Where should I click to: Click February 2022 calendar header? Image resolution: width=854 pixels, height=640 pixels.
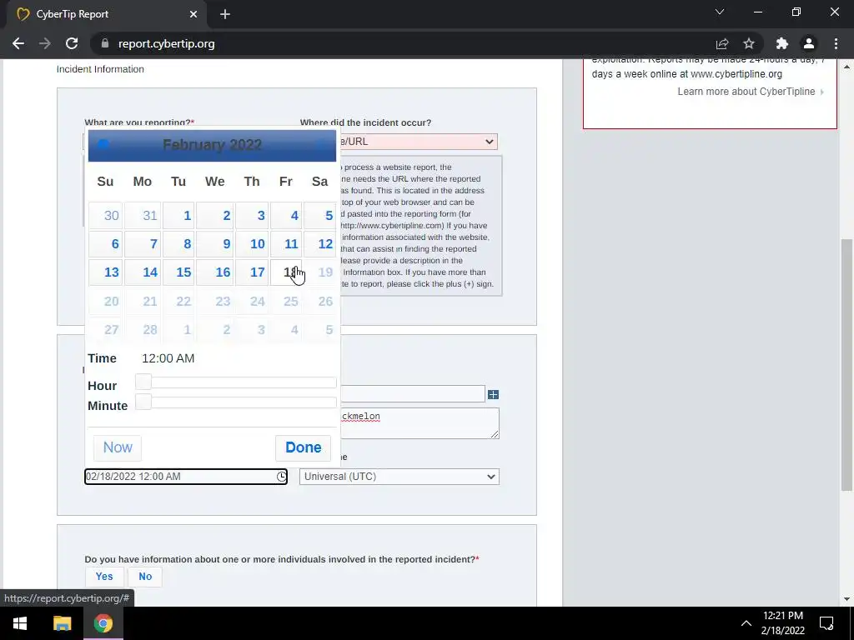click(212, 145)
